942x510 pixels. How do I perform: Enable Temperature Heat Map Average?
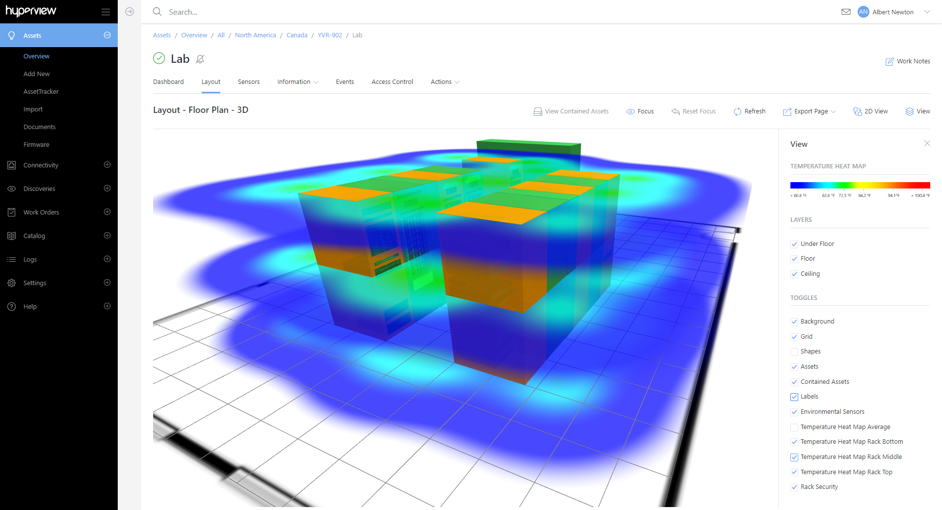click(x=794, y=427)
